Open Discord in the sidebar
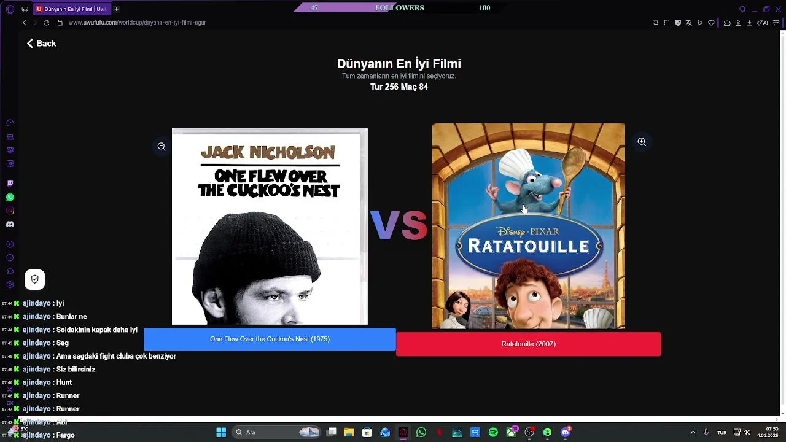 [10, 224]
